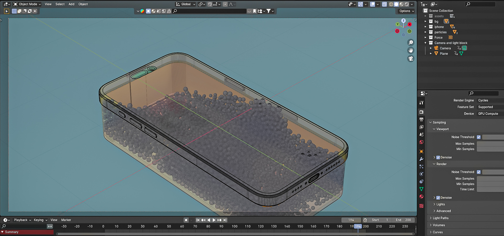Click the viewport pan hand gizmo
The height and width of the screenshot is (236, 504).
pos(410,51)
